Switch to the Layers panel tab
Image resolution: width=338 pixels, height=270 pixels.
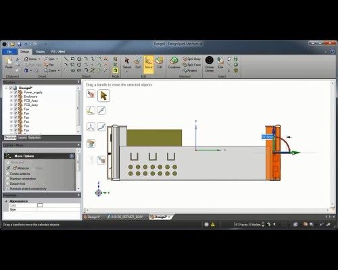[22, 138]
